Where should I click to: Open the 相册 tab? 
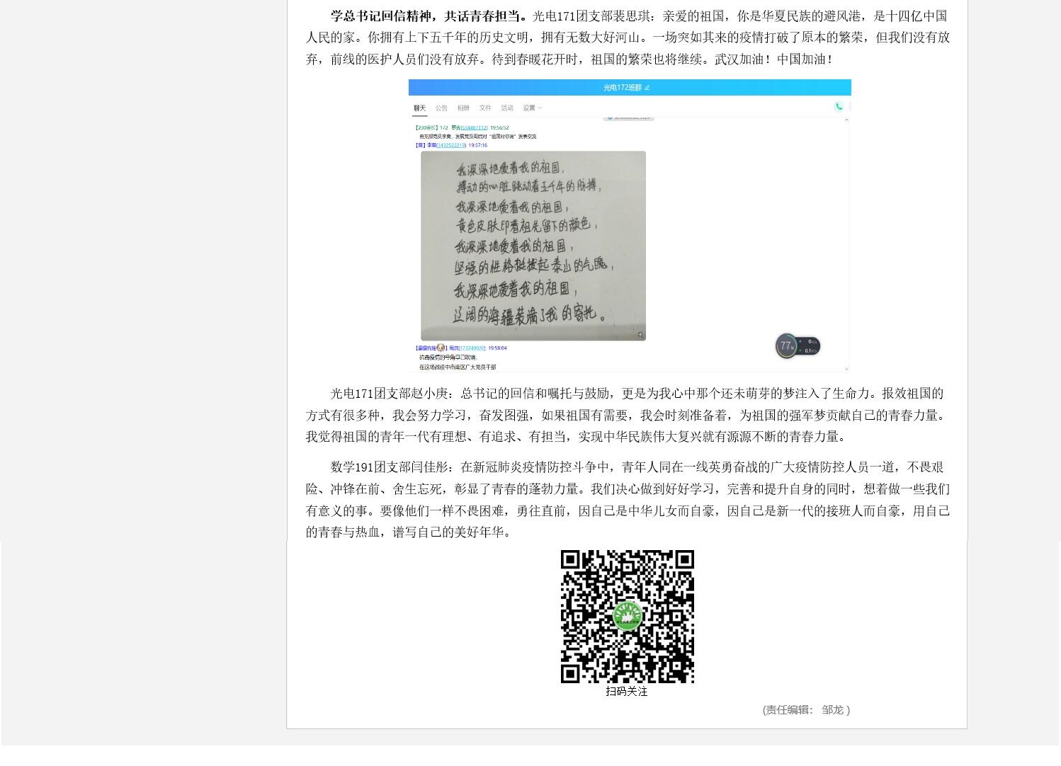(463, 108)
